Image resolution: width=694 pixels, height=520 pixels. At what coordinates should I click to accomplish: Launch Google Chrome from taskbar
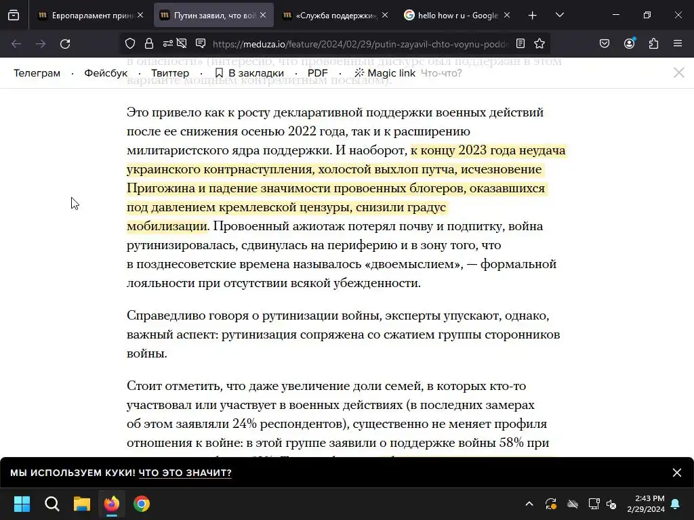[x=142, y=504]
